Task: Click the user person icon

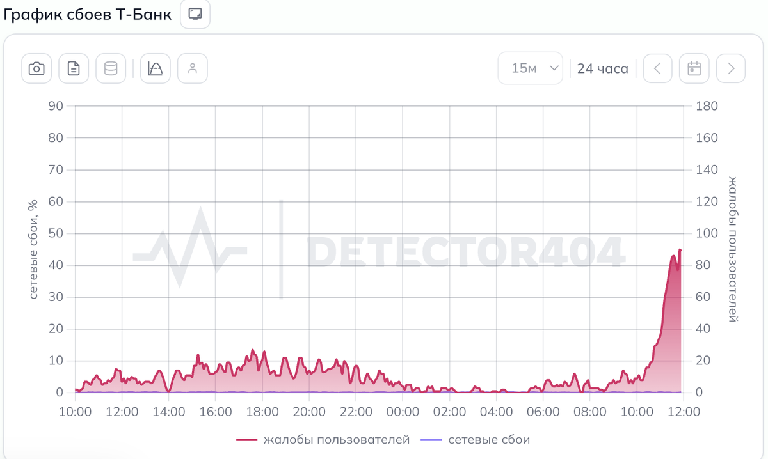Action: tap(192, 68)
